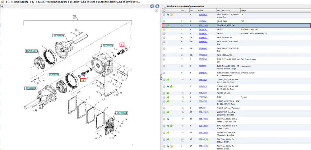Viewport: 311px width, 150px height.
Task: Open part number 101-11350
Action: coord(203,26)
